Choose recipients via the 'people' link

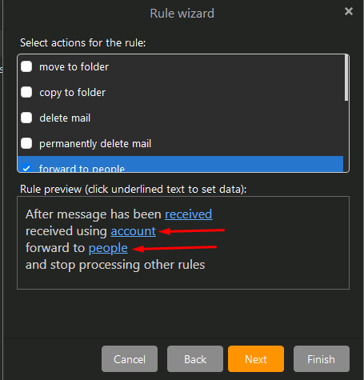[108, 248]
